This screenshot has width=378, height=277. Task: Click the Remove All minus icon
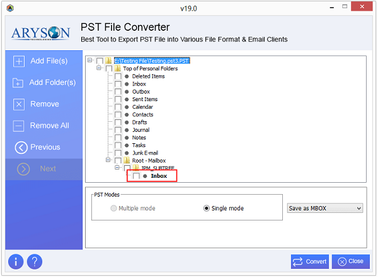click(x=18, y=126)
